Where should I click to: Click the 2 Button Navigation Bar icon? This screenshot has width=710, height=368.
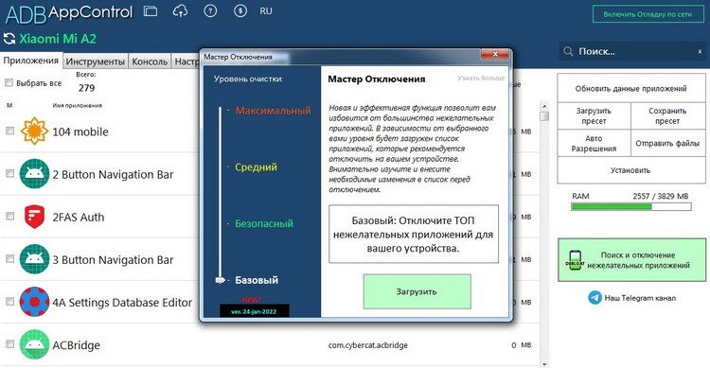pyautogui.click(x=34, y=174)
